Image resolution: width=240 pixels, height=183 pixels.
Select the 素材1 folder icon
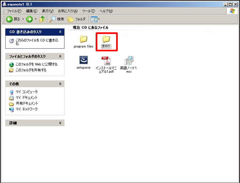pos(106,39)
